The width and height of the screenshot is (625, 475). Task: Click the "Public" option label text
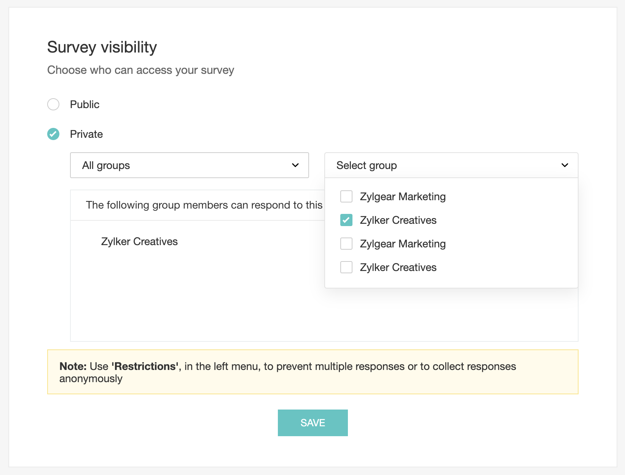pyautogui.click(x=85, y=104)
